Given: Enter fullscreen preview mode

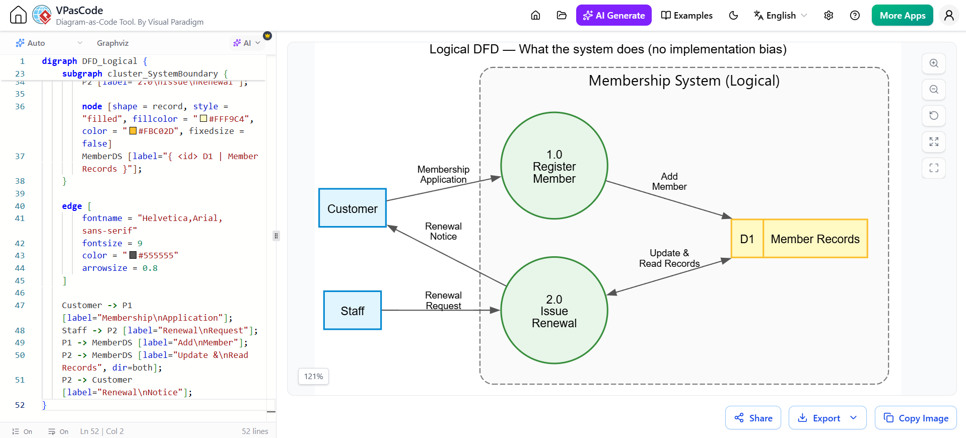Looking at the screenshot, I should (934, 168).
